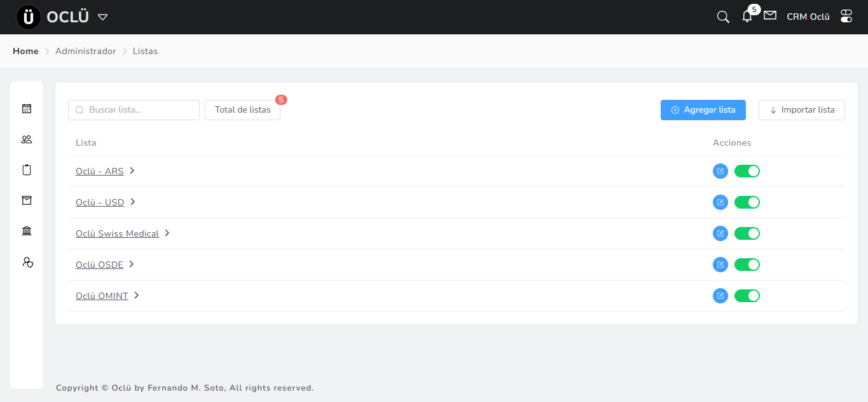Open notifications bell with badge 5

pos(747,17)
